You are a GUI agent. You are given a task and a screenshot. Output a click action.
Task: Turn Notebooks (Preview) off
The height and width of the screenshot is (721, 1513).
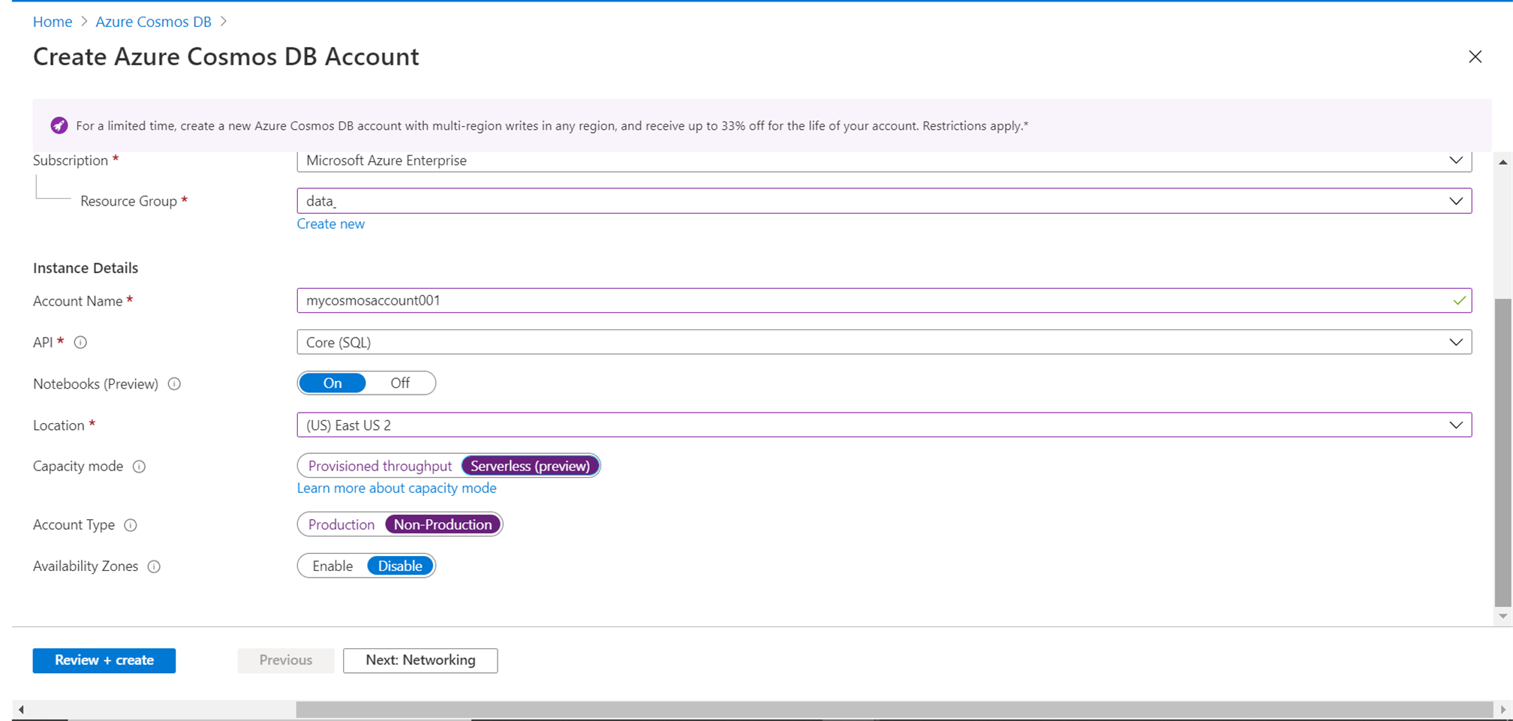(x=399, y=383)
